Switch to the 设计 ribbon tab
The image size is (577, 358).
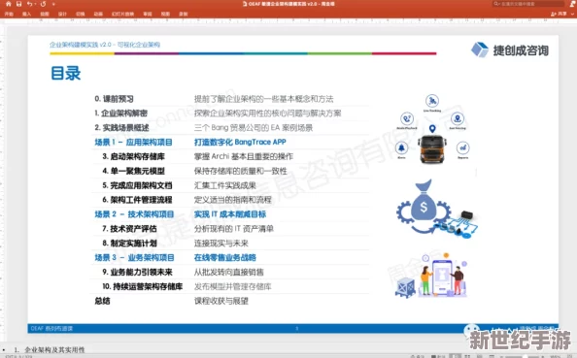[x=62, y=14]
